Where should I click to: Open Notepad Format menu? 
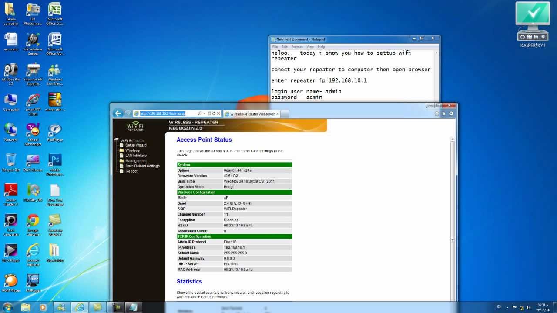(297, 47)
